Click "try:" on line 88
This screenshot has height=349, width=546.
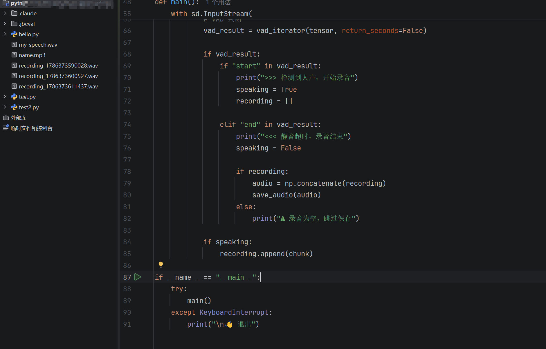click(x=179, y=289)
